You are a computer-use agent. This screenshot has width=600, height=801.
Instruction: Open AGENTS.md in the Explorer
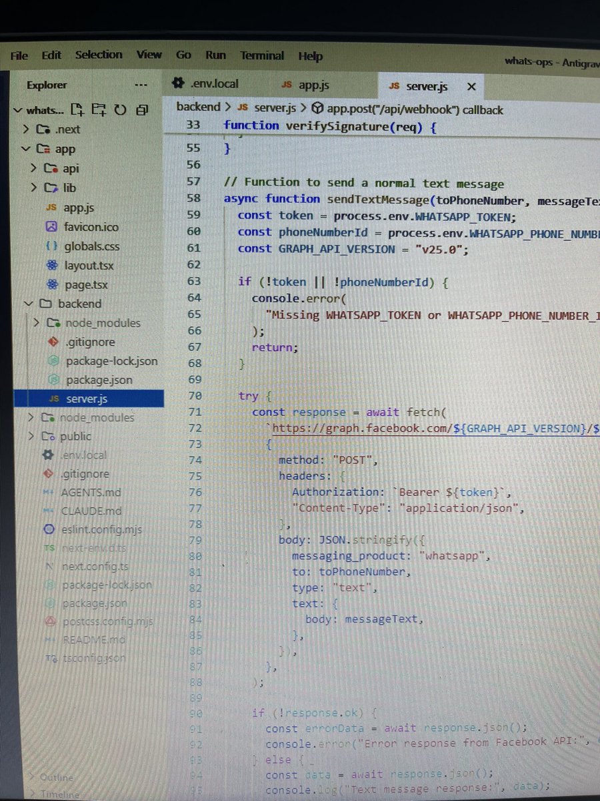click(x=90, y=493)
